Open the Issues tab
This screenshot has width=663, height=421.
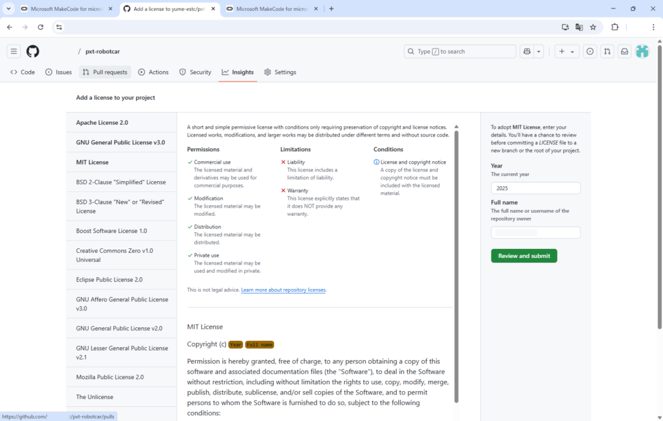point(59,72)
